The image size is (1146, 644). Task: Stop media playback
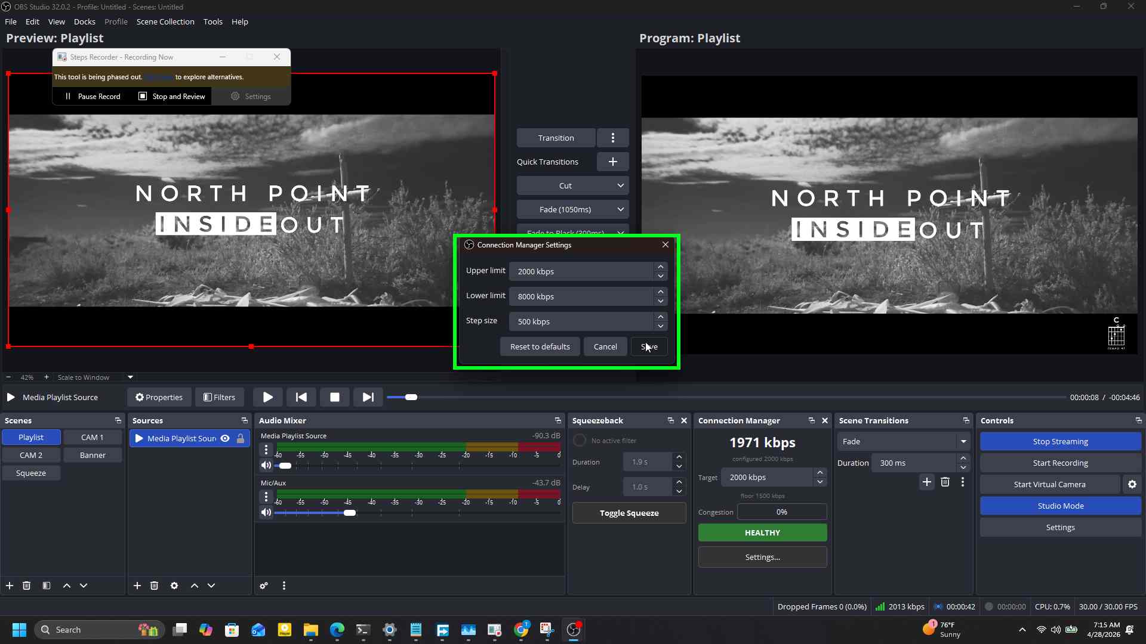pos(335,397)
